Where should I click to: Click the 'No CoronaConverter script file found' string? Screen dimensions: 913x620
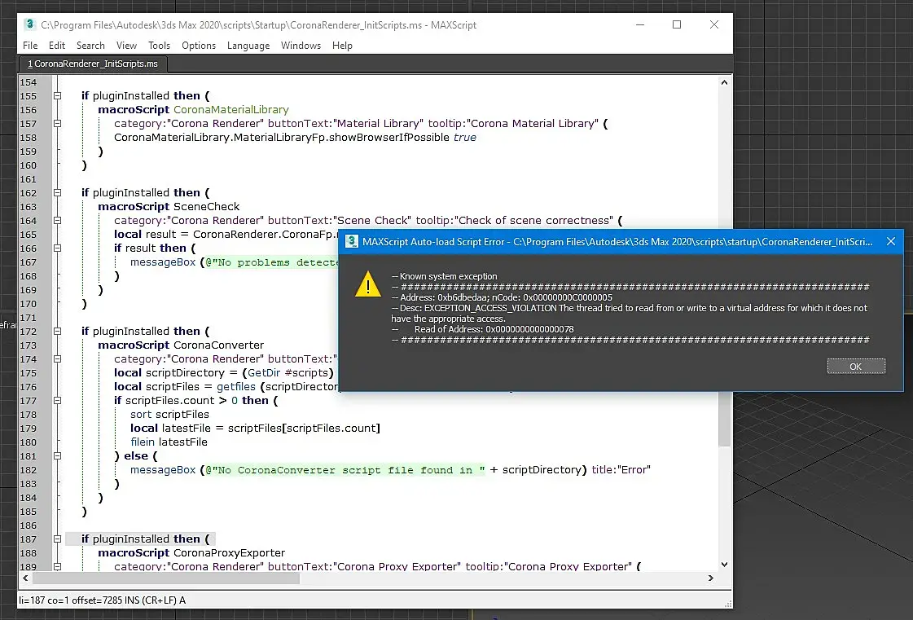(345, 470)
